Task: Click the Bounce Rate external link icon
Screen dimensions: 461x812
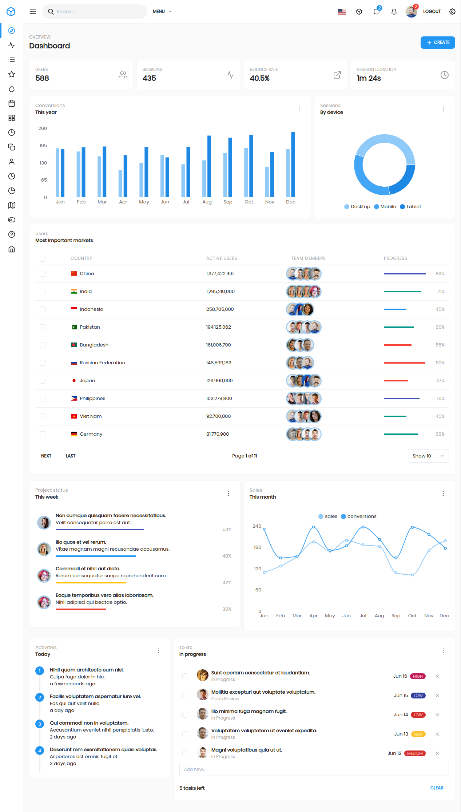Action: click(337, 75)
